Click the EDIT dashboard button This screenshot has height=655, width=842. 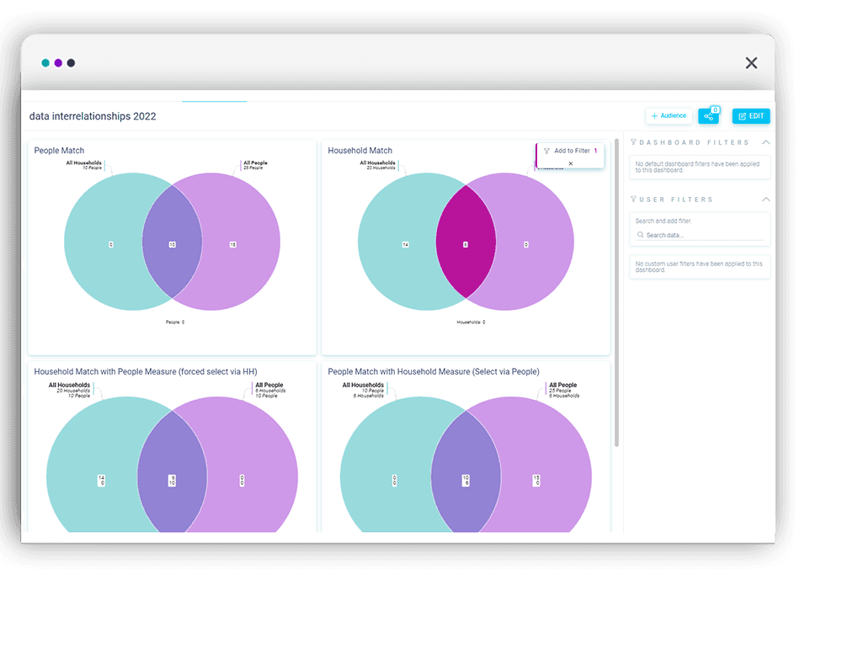[750, 116]
